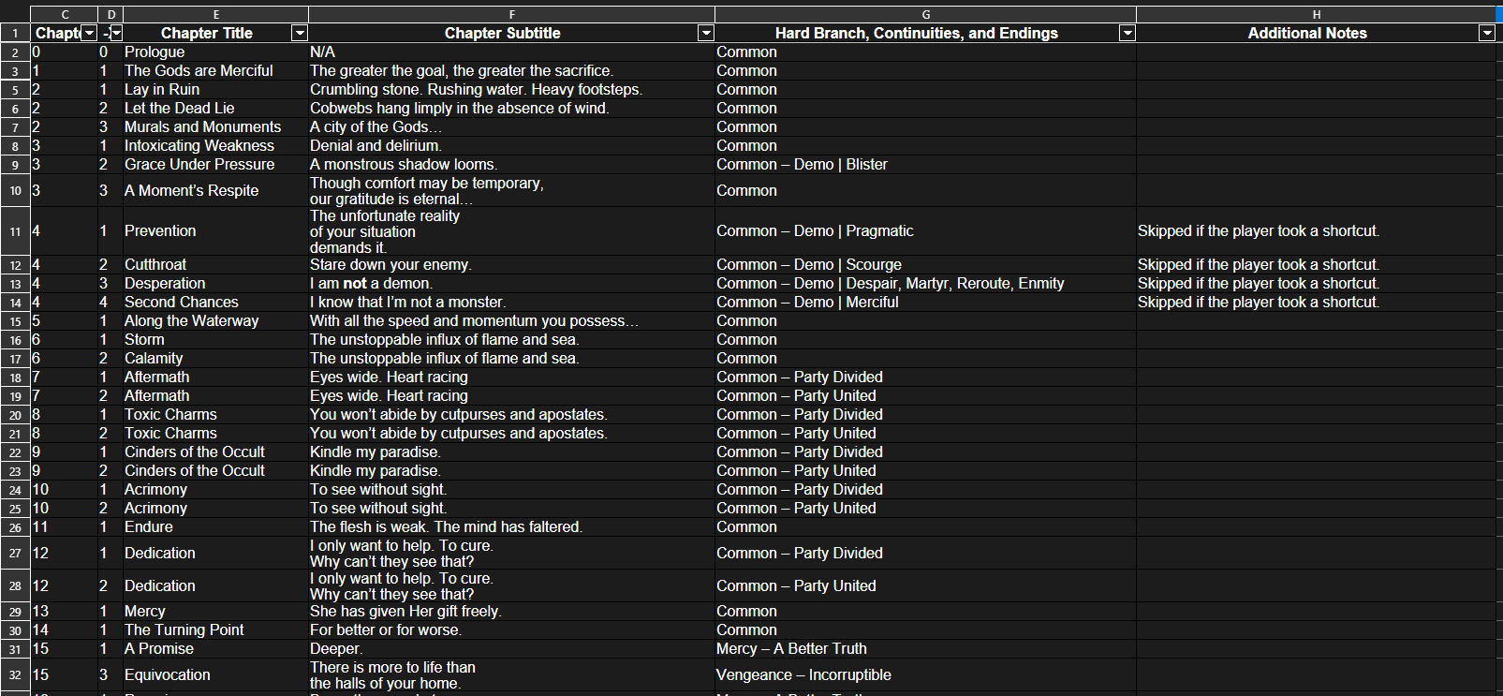Select the "Second Chances" cell
Image resolution: width=1503 pixels, height=696 pixels.
[x=216, y=303]
